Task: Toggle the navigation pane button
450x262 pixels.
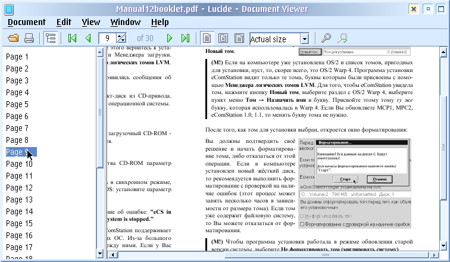Action: click(51, 38)
